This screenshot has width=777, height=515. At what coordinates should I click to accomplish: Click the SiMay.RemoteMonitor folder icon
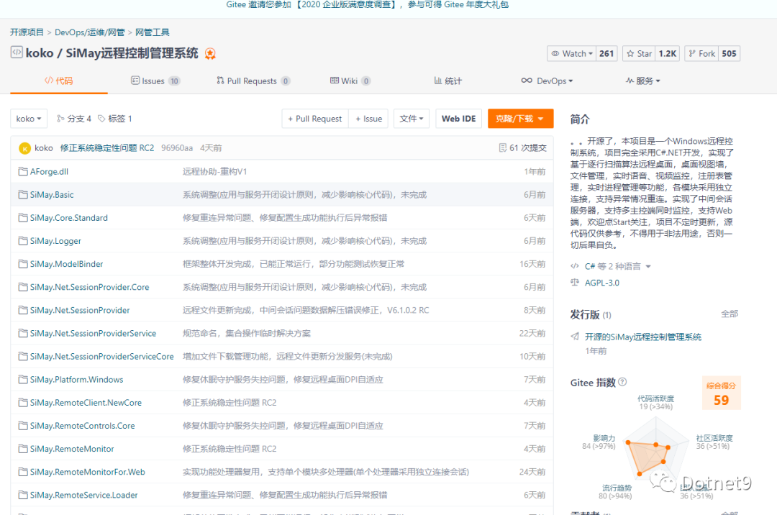click(23, 449)
